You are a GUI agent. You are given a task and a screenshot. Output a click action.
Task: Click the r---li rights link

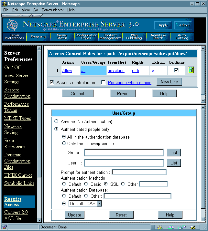click(136, 70)
